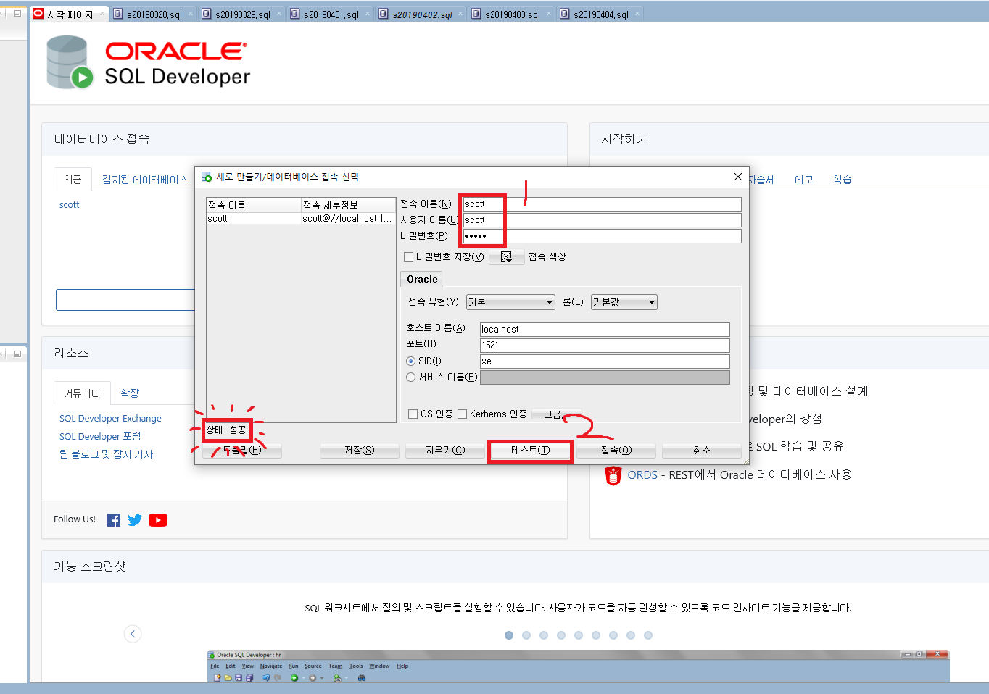Close the s20190401.sql tab
The height and width of the screenshot is (694, 989).
[x=368, y=13]
